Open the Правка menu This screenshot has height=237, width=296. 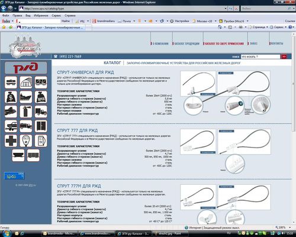click(17, 15)
